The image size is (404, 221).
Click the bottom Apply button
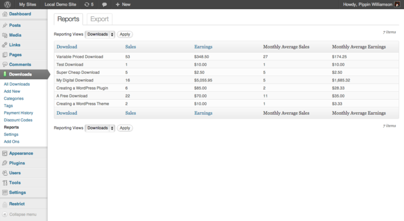tap(125, 128)
